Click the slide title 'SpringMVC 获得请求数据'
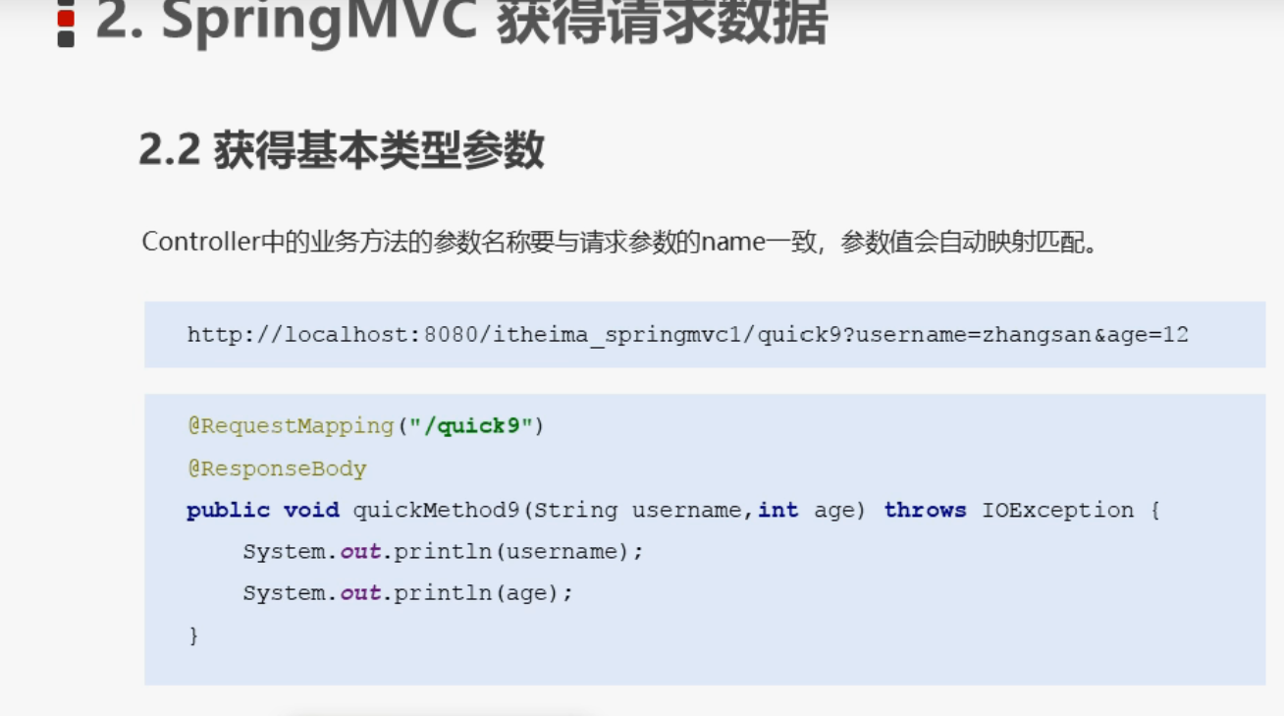Image resolution: width=1284 pixels, height=716 pixels. (x=461, y=23)
